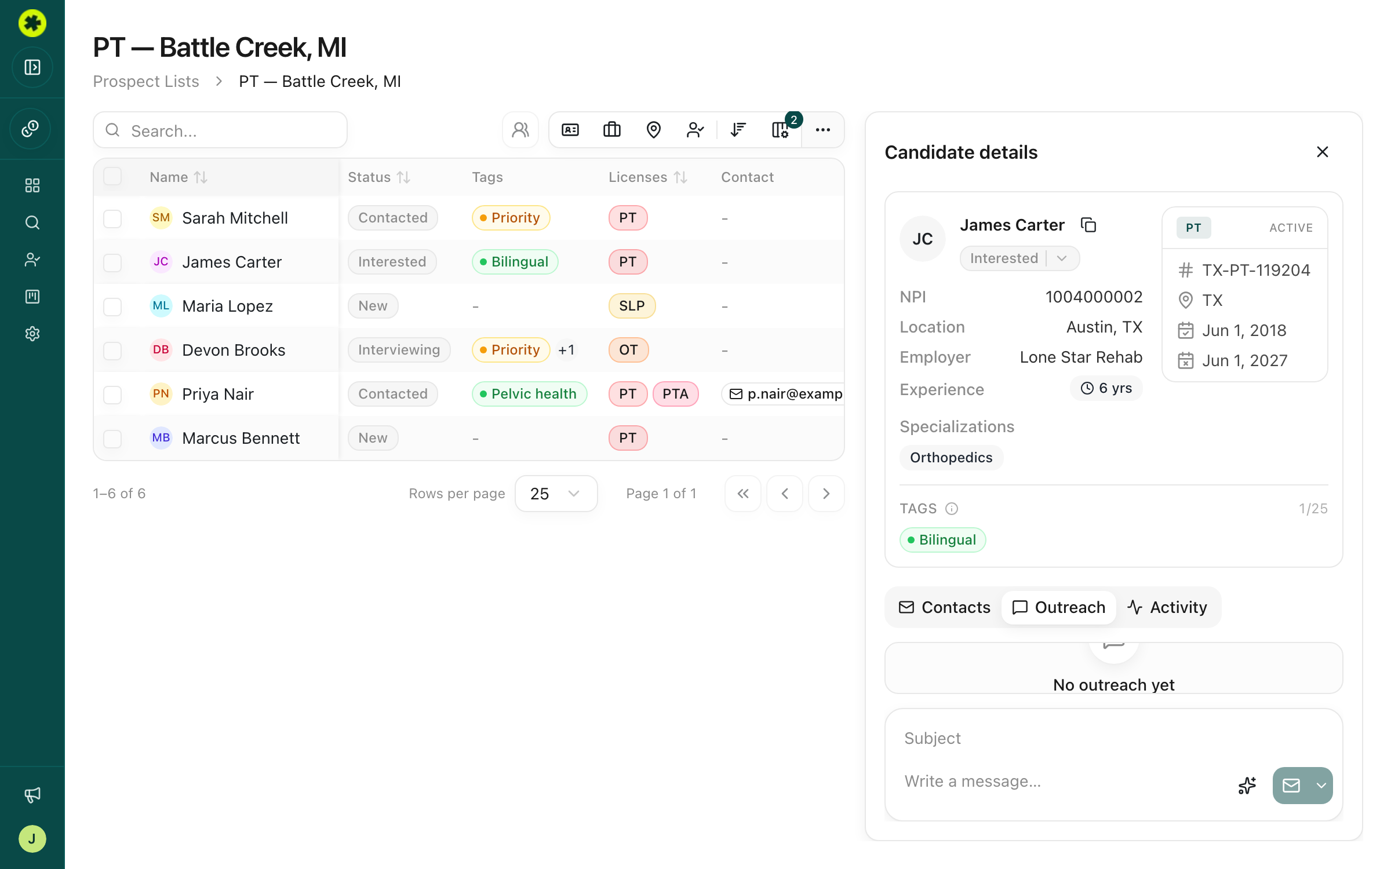This screenshot has height=869, width=1391.
Task: Switch to the Outreach tab
Action: [1059, 607]
